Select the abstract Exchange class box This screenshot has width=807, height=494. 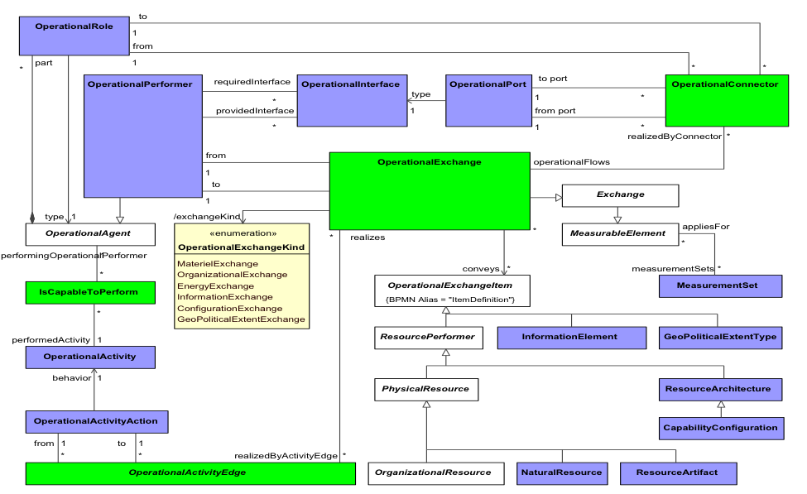click(620, 195)
